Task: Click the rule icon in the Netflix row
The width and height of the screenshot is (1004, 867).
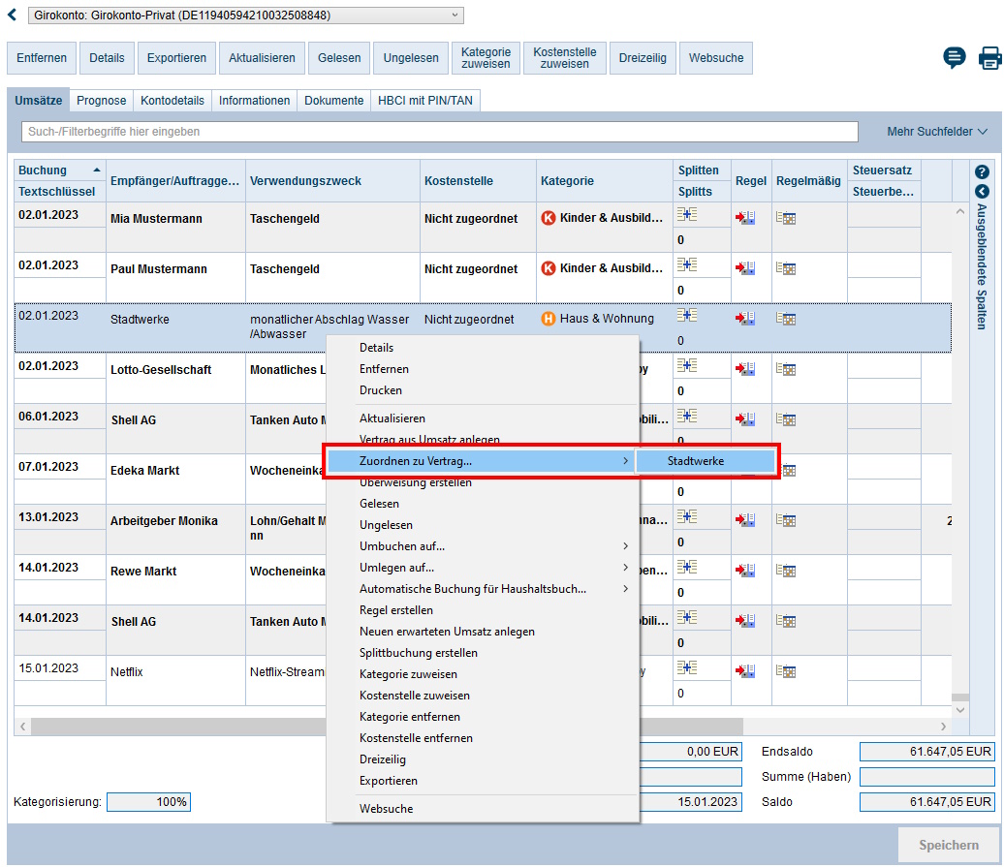Action: (x=745, y=671)
